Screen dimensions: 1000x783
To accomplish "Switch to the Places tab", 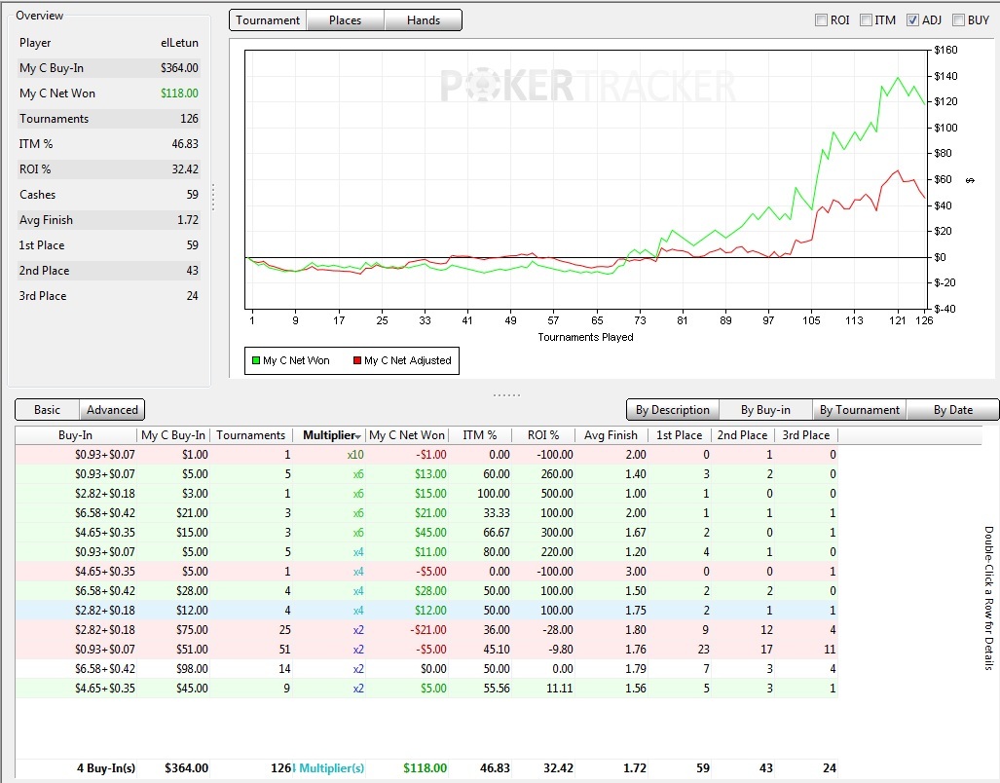I will tap(345, 20).
